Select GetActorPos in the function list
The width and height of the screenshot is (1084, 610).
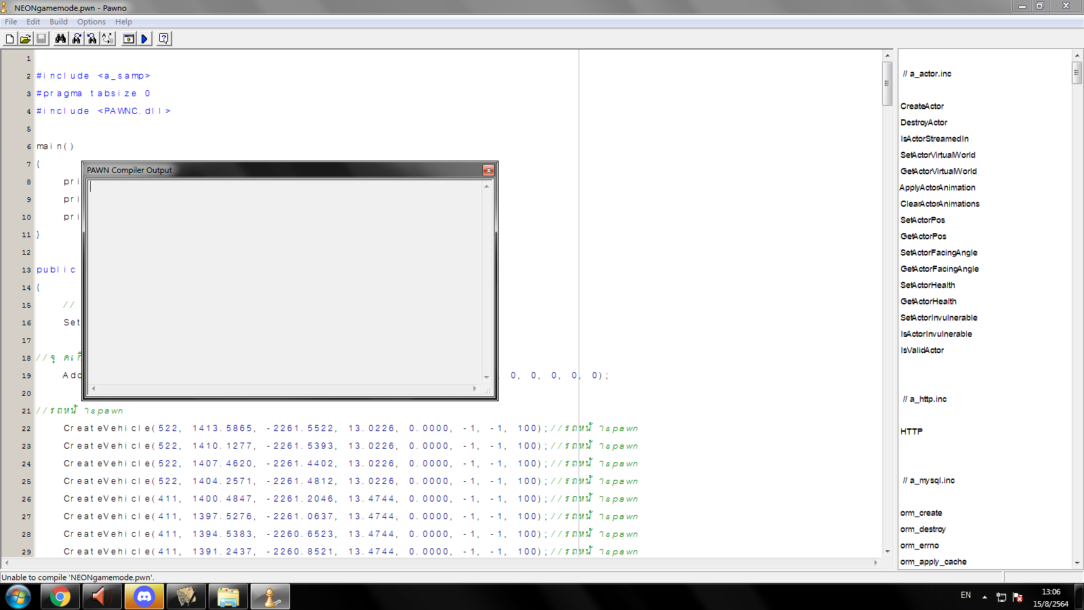coord(923,237)
